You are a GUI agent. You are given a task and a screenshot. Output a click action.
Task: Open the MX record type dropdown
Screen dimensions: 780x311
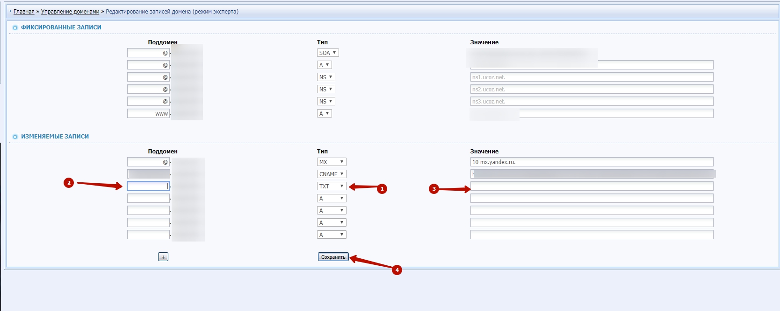[x=332, y=162]
